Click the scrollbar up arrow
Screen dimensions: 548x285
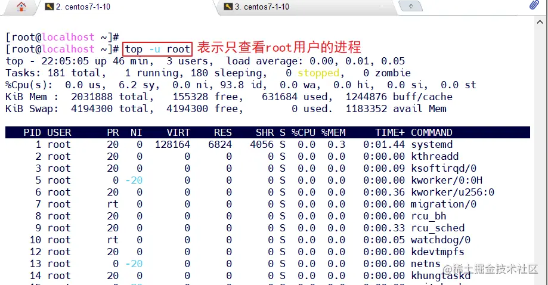point(540,21)
